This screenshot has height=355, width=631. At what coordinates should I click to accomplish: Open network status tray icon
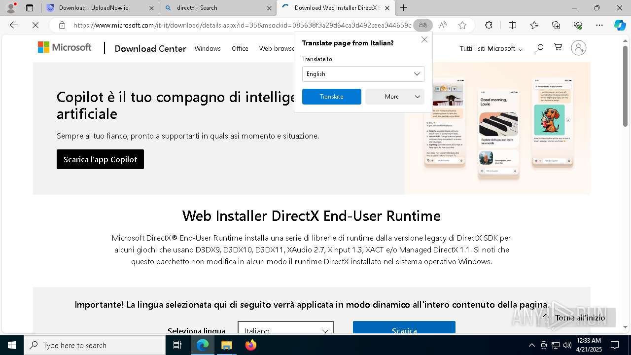556,345
